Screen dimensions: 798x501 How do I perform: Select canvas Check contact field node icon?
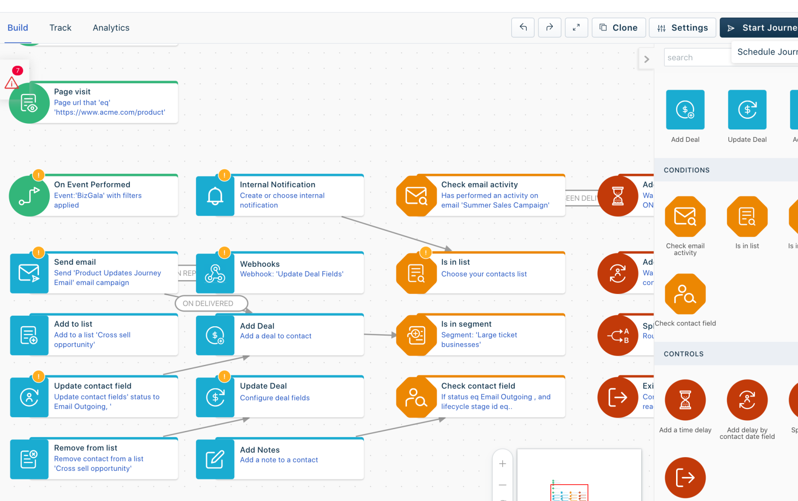[416, 398]
